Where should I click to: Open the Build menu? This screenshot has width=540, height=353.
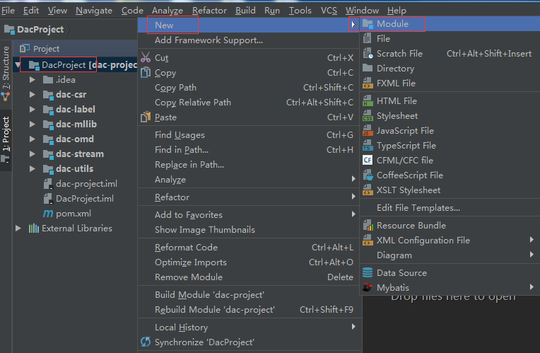click(x=245, y=11)
